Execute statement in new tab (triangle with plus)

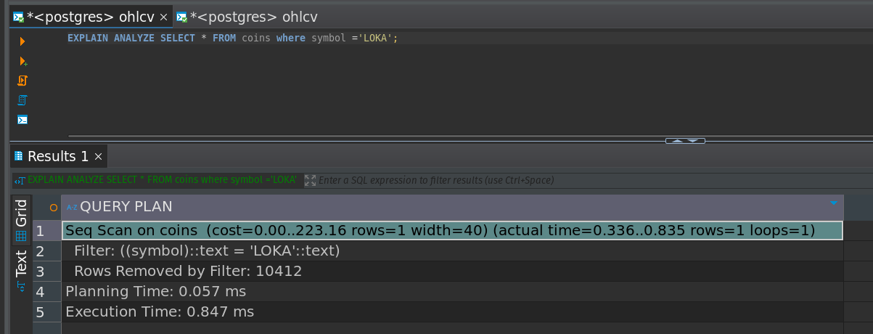[x=22, y=61]
